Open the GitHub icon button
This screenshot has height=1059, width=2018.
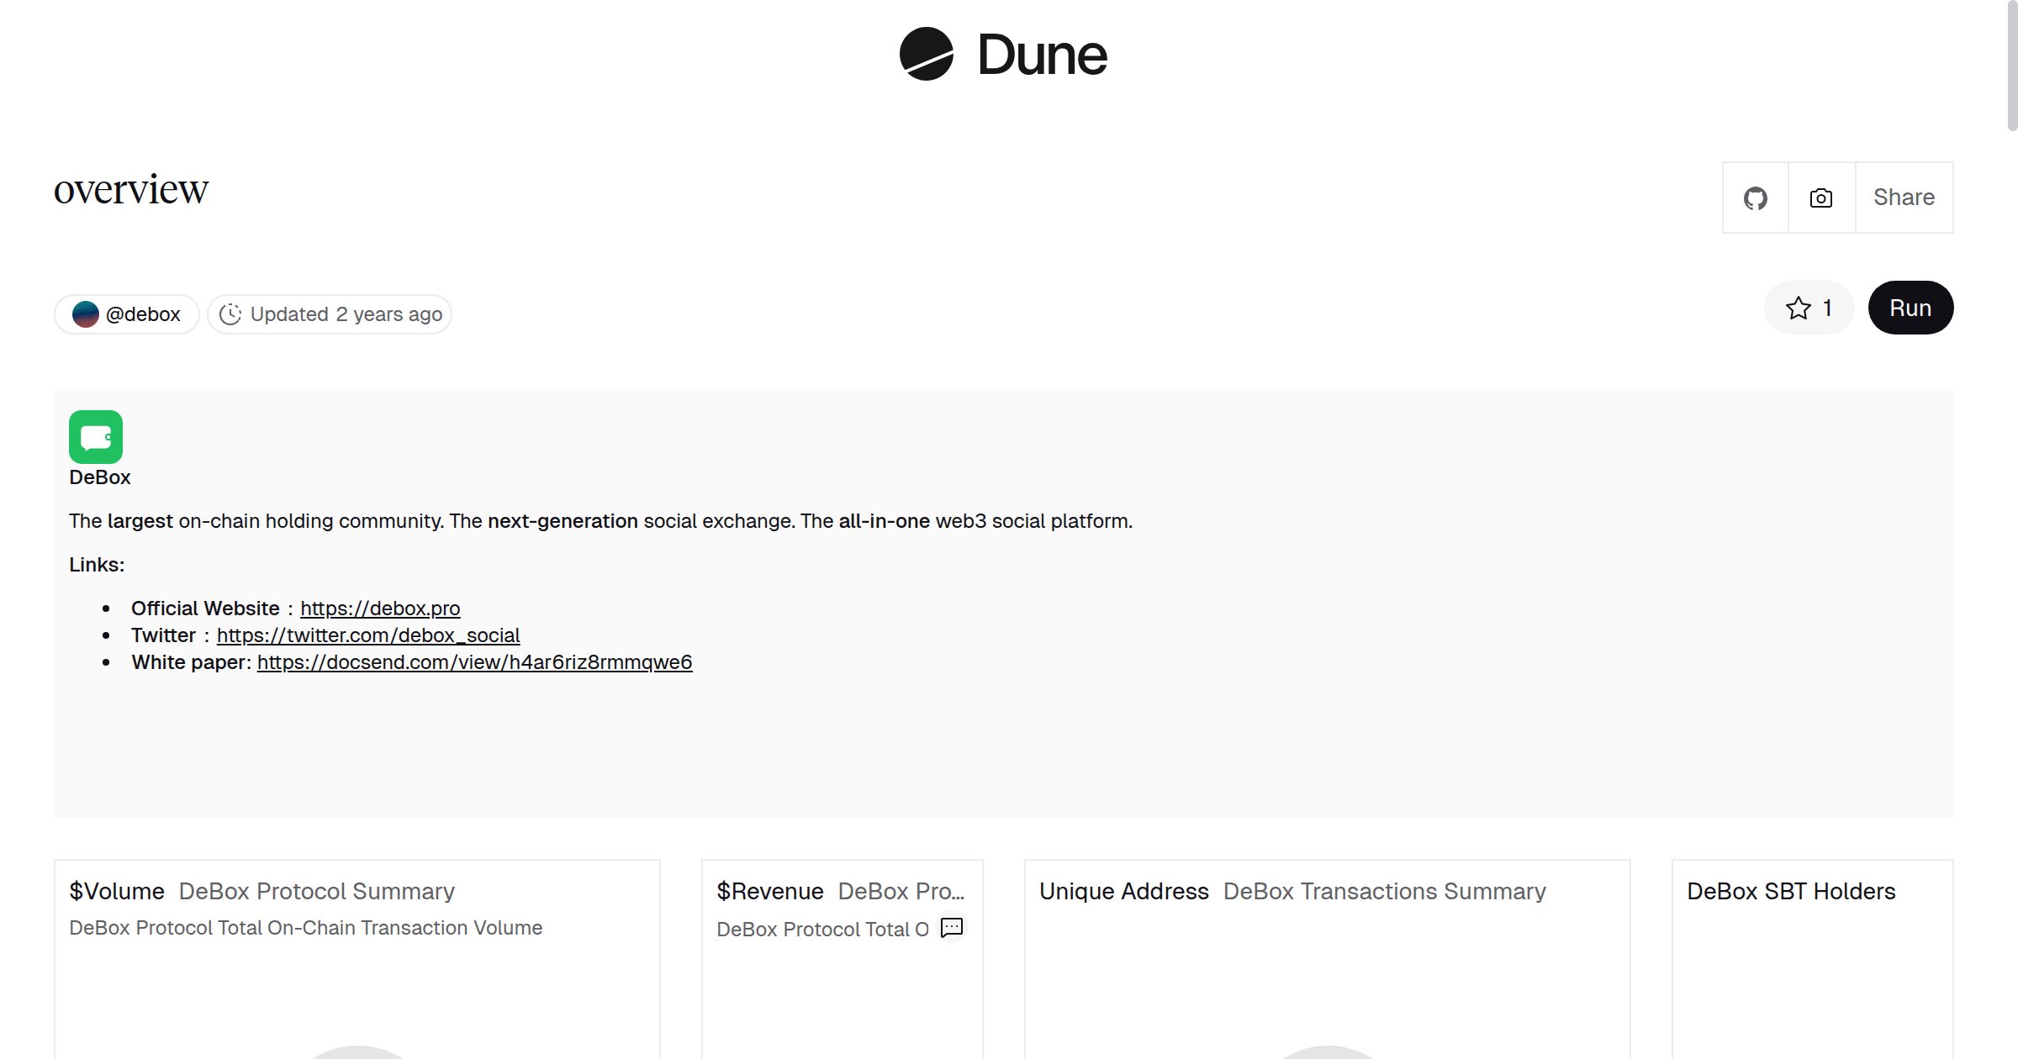1755,198
